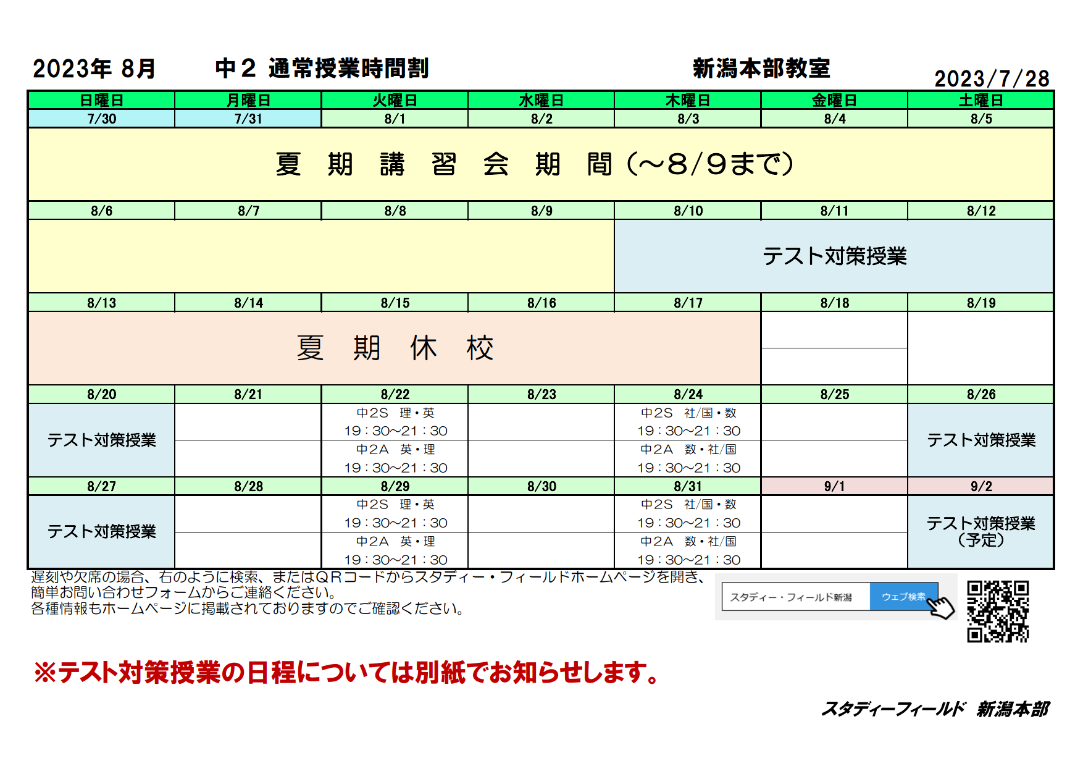Click the red ※テスト対策授業の日程 notice
The image size is (1083, 766).
pos(348,672)
